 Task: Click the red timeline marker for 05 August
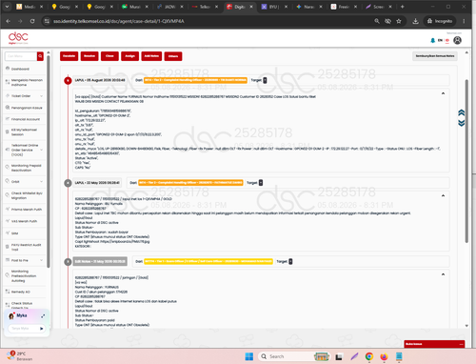point(68,80)
